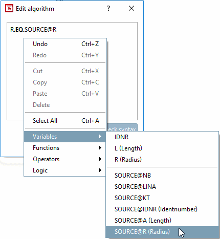Screen dimensions: 220x239
Task: Open the question mark help button
Action: (108, 8)
